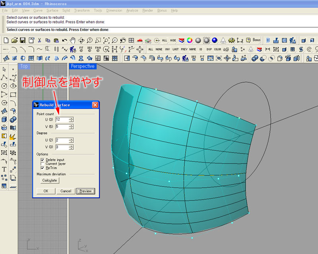Viewport: 318px width, 254px height.
Task: Toggle the ReTrim checkbox
Action: pyautogui.click(x=43, y=168)
